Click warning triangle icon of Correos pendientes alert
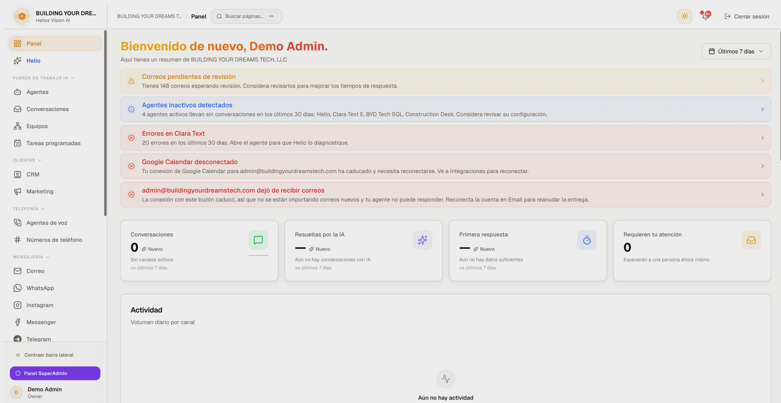 [131, 81]
